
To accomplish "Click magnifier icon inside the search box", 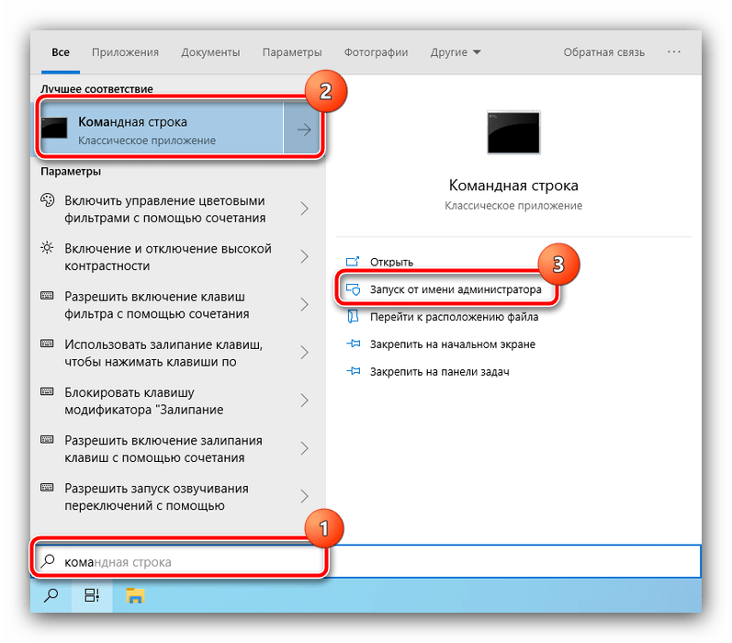I will tap(48, 561).
